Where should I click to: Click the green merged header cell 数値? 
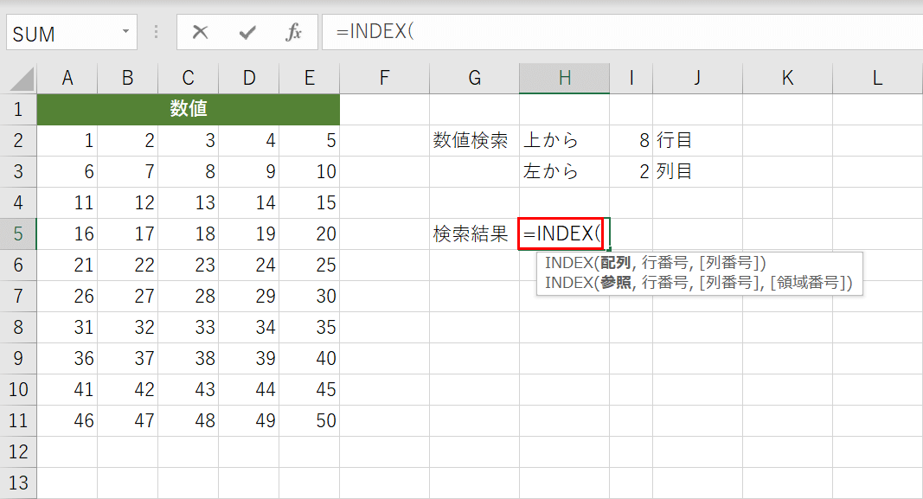(188, 110)
